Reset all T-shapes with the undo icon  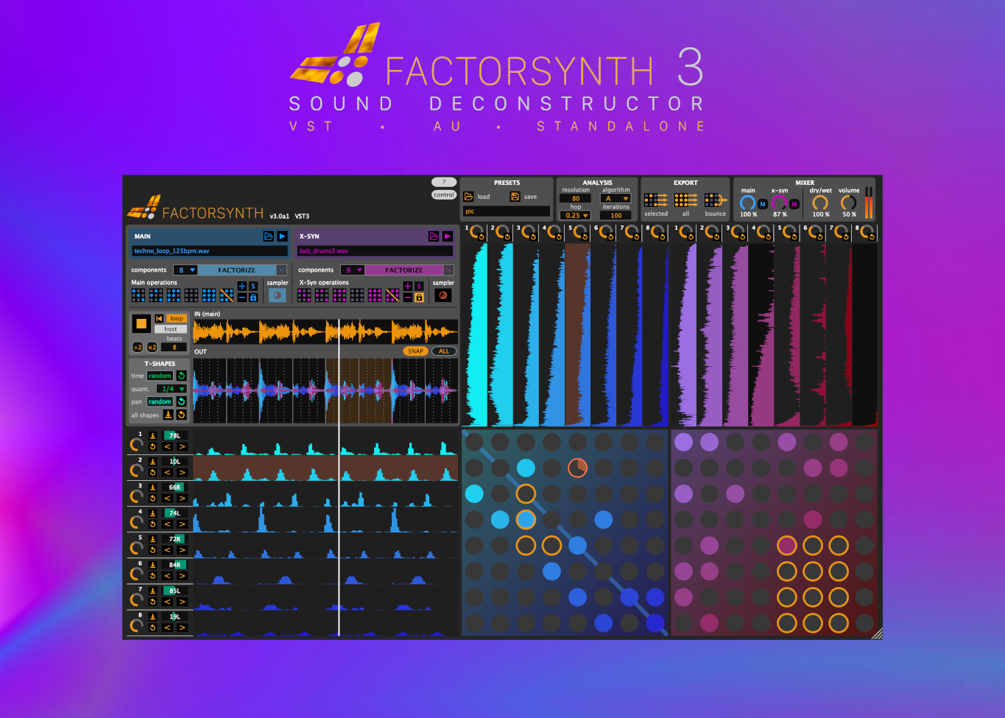(x=181, y=415)
